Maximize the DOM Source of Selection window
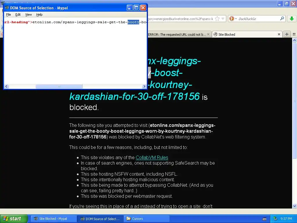This screenshot has height=223, width=297. pyautogui.click(x=136, y=8)
